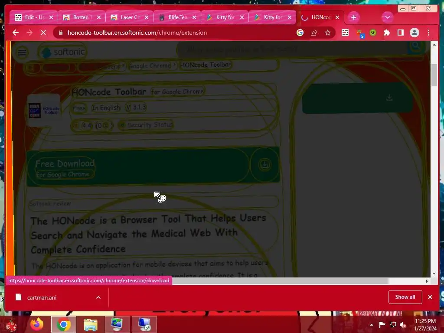Click the green face extension icon

pyautogui.click(x=373, y=33)
